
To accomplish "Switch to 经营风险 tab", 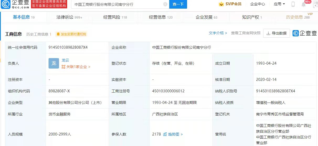I will (115, 17).
